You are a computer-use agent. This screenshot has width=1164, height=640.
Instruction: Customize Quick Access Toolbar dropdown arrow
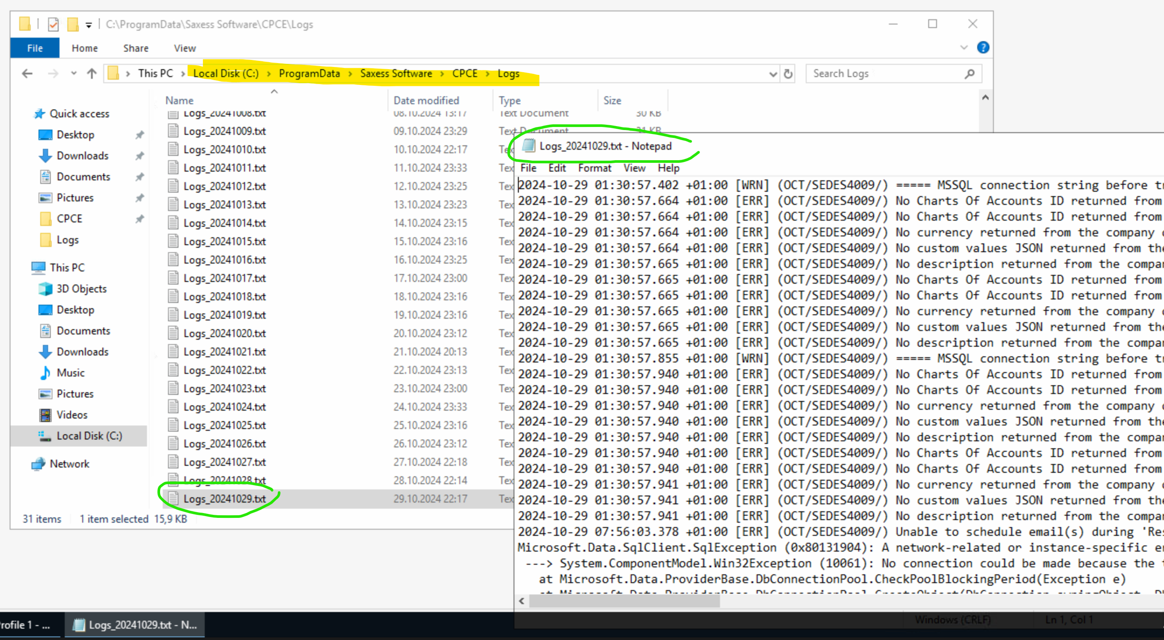click(x=89, y=25)
